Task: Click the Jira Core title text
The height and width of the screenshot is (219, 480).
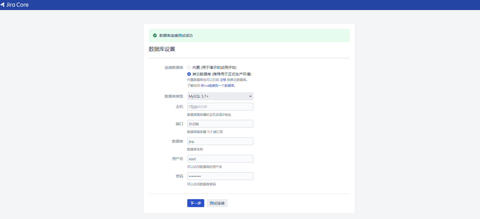Action: (17, 5)
